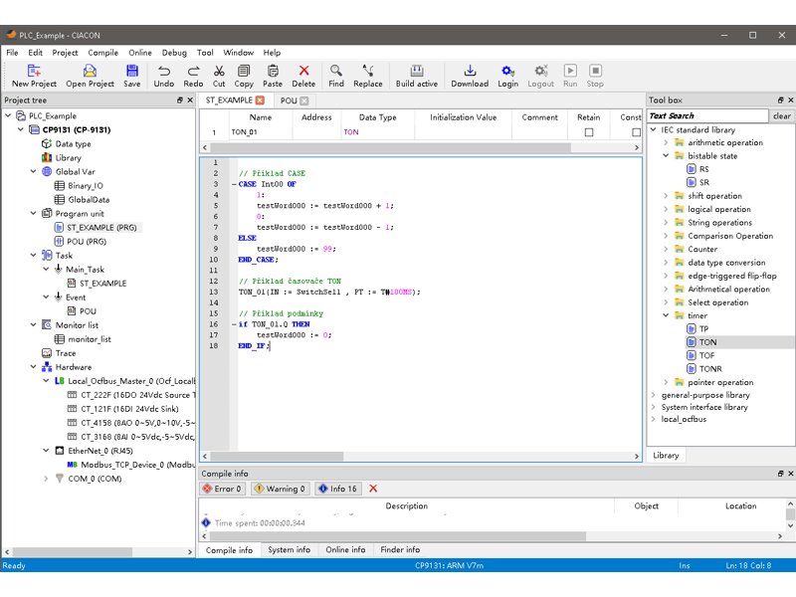The height and width of the screenshot is (597, 796).
Task: Collapse the timer folder in Tool box
Action: (x=667, y=315)
